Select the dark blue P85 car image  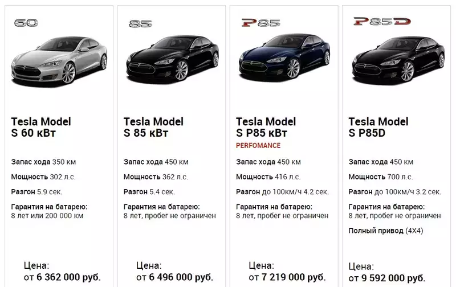click(x=284, y=58)
